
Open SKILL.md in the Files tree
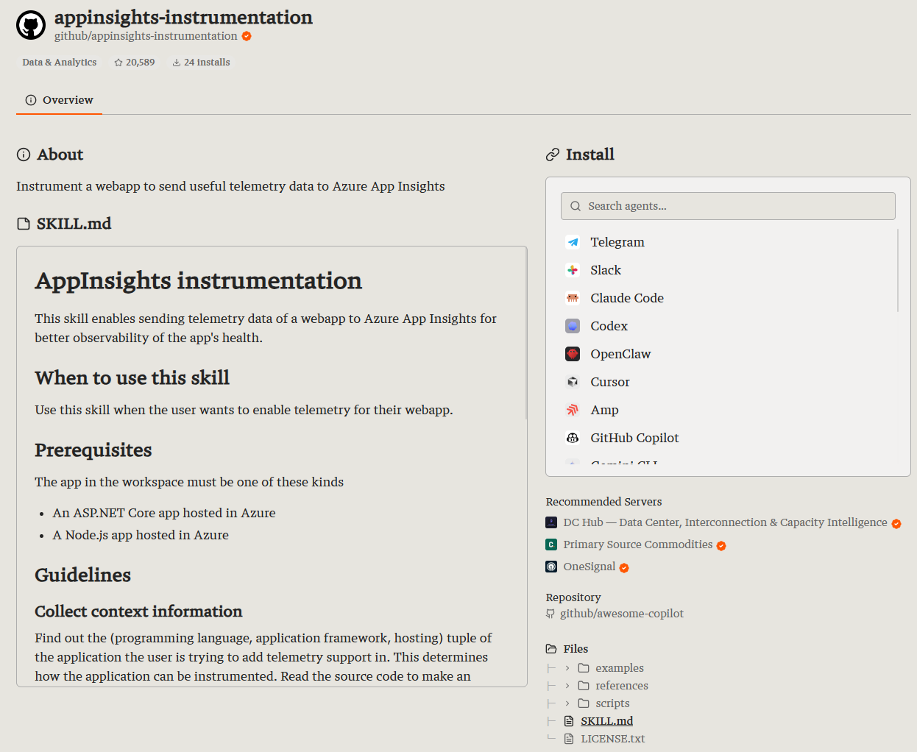606,721
